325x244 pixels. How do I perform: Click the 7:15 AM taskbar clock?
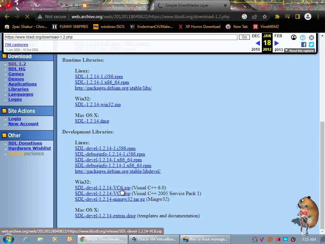coord(309,239)
